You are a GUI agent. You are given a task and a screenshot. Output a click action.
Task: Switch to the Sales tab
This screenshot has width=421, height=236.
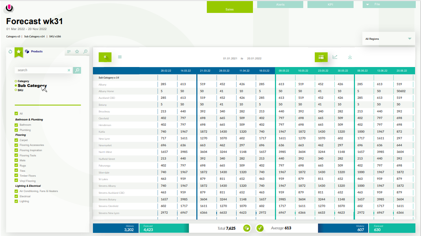230,7
